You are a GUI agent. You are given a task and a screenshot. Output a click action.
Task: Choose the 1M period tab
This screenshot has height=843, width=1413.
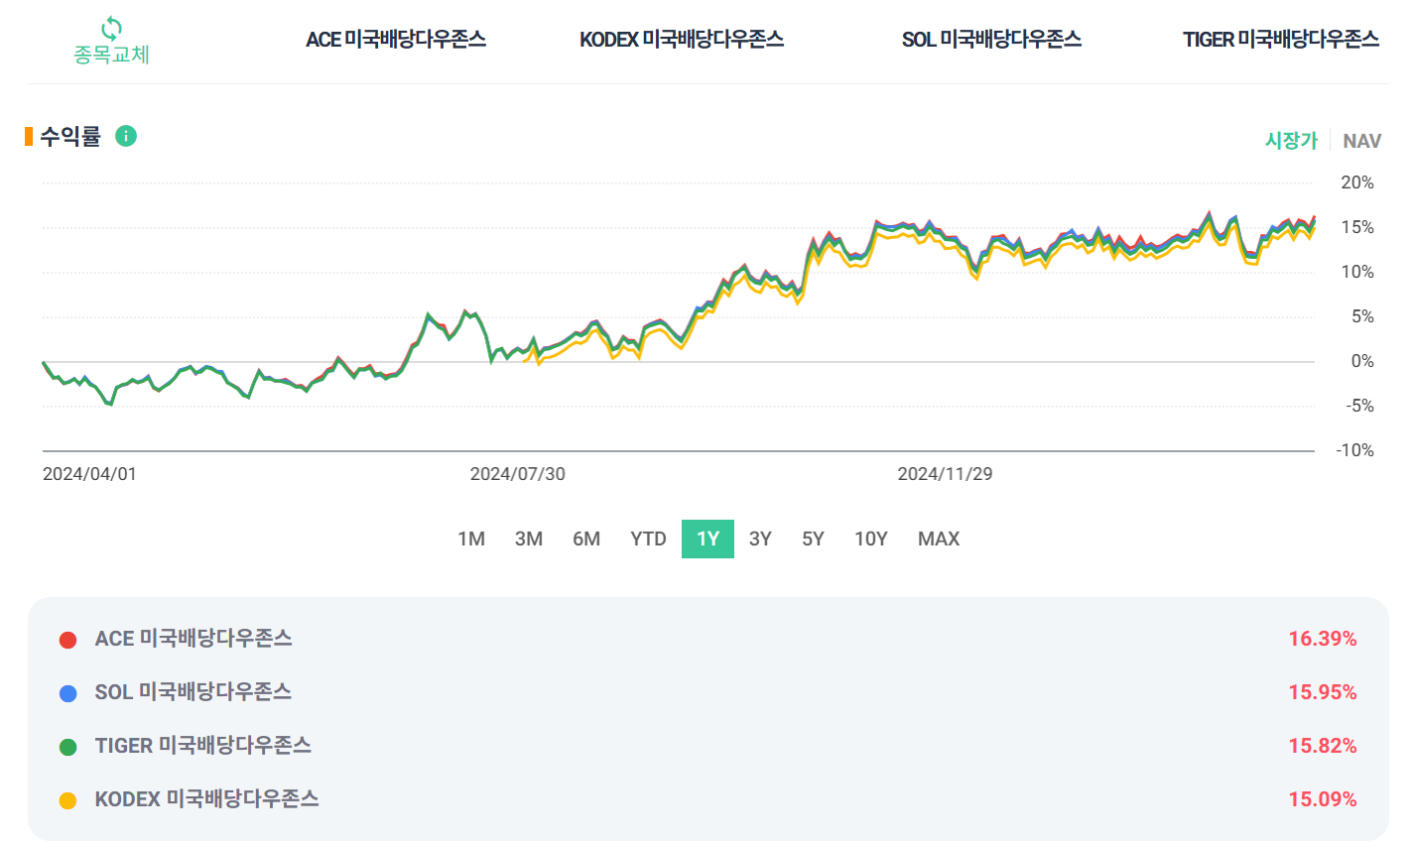pos(471,539)
